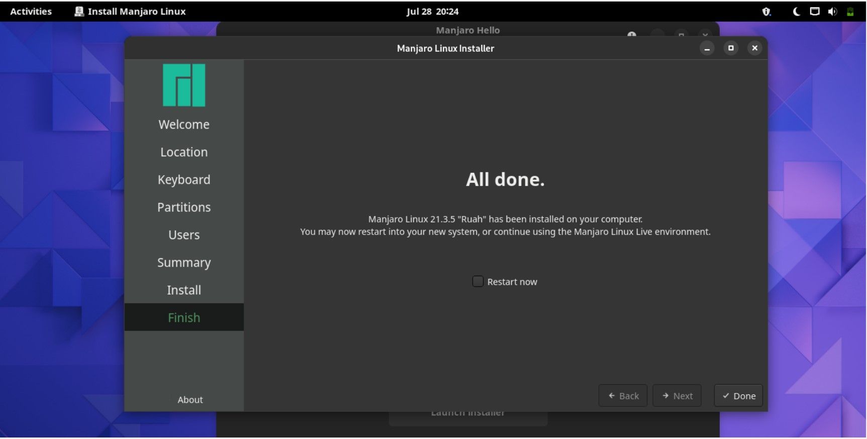Open the network status icon in the top bar
867x439 pixels.
pyautogui.click(x=815, y=11)
